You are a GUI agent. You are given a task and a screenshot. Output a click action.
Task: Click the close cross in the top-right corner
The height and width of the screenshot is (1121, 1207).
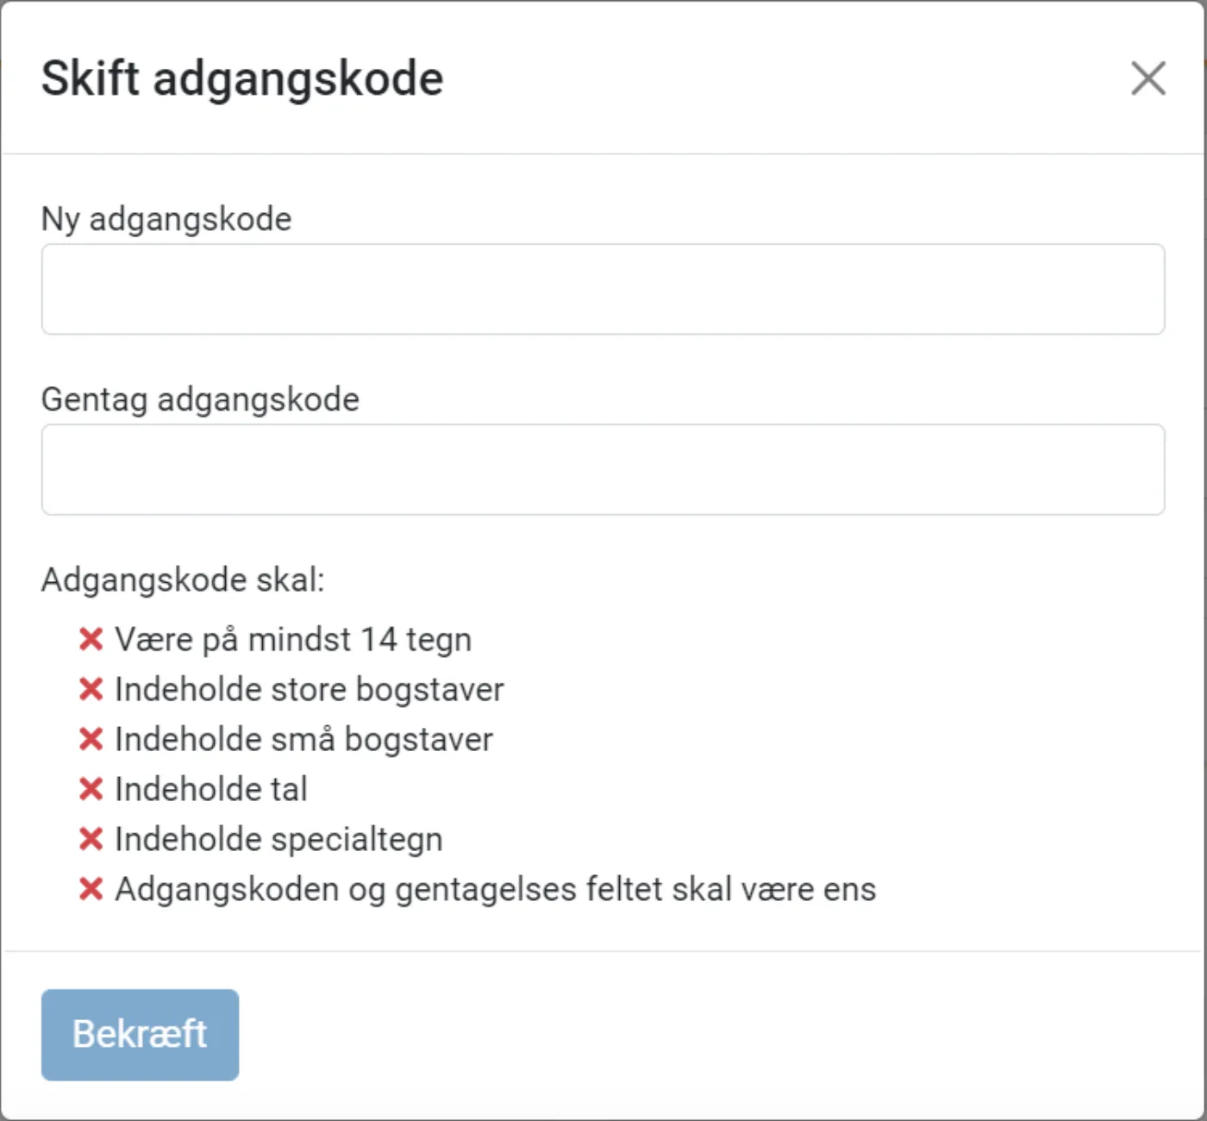click(1148, 78)
